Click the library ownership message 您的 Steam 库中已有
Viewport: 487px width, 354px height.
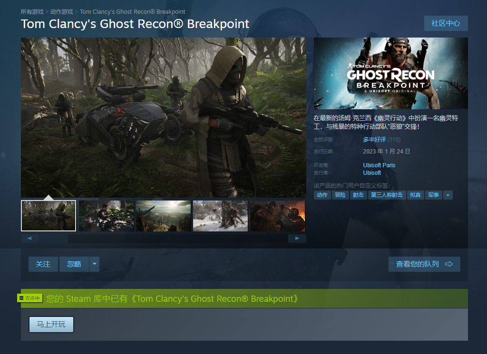[x=172, y=299]
